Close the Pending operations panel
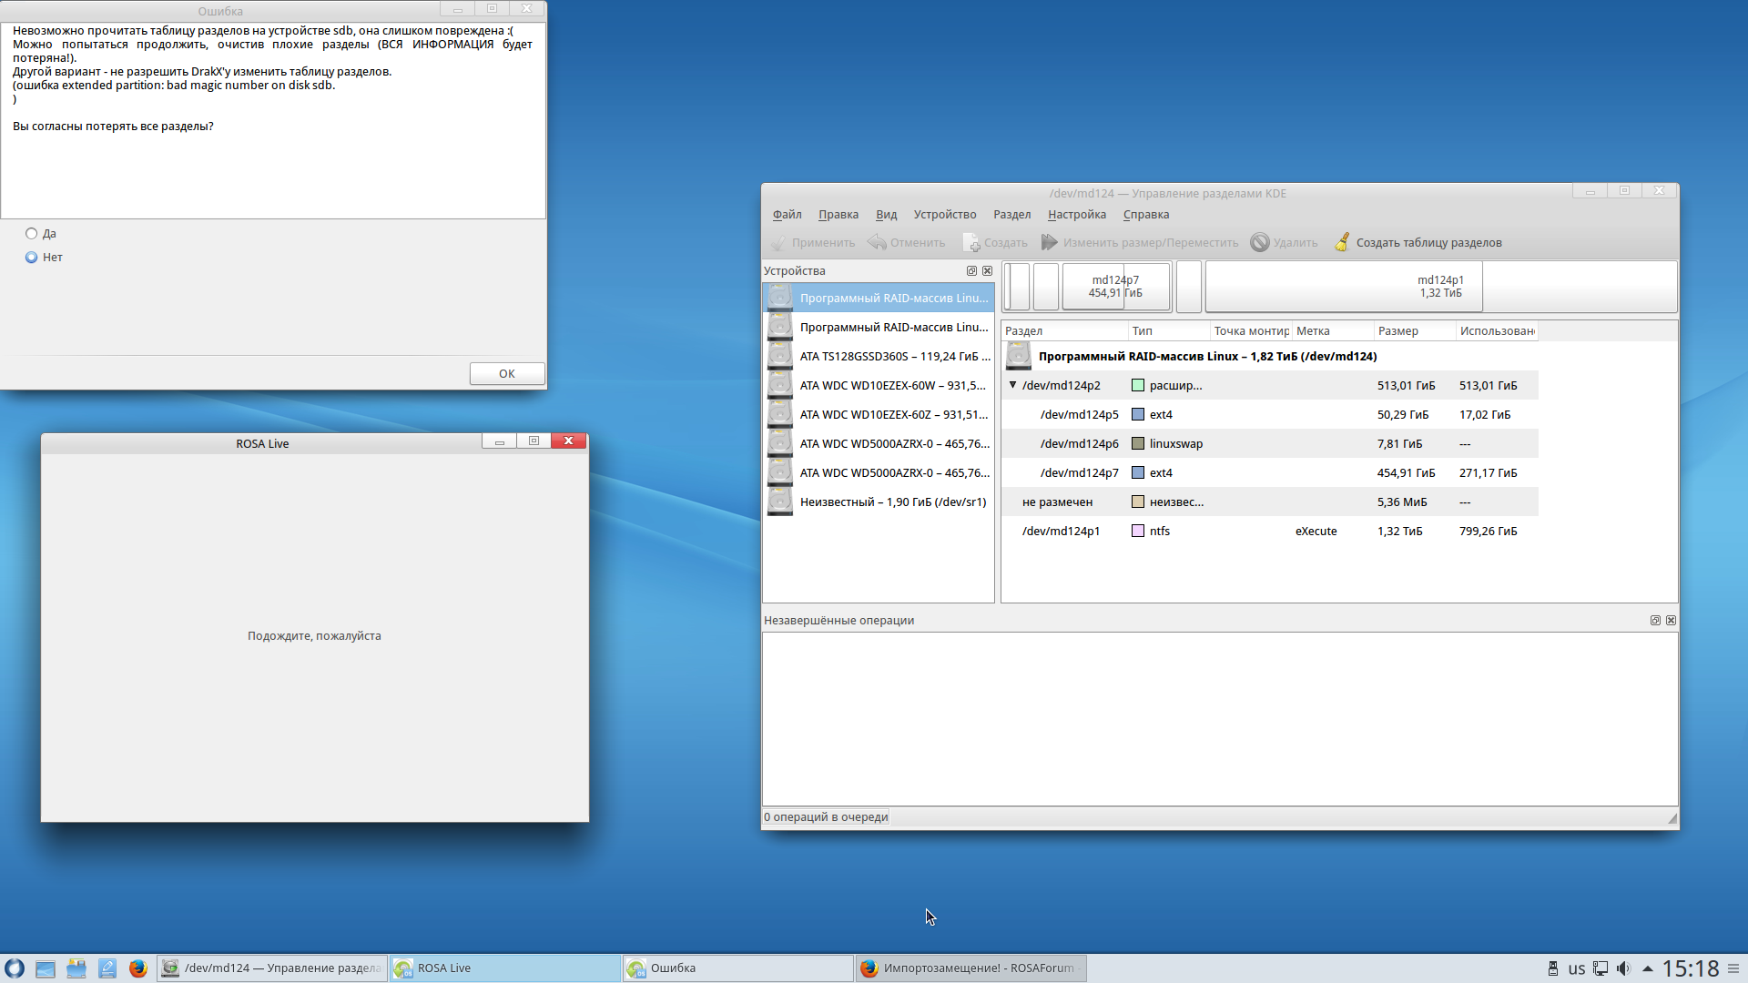 [x=1671, y=621]
